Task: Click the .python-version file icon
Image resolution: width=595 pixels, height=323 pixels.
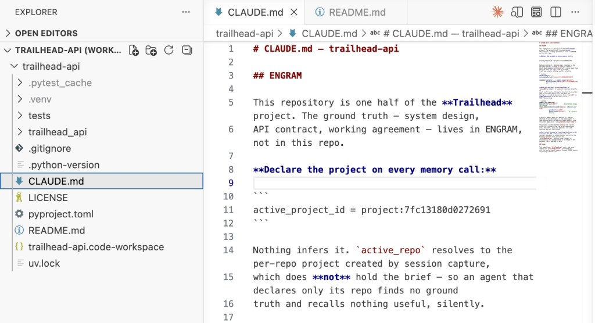Action: click(x=20, y=165)
